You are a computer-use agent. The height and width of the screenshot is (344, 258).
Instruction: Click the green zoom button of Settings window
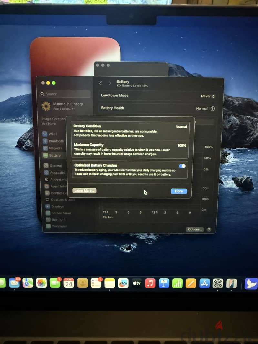click(53, 83)
